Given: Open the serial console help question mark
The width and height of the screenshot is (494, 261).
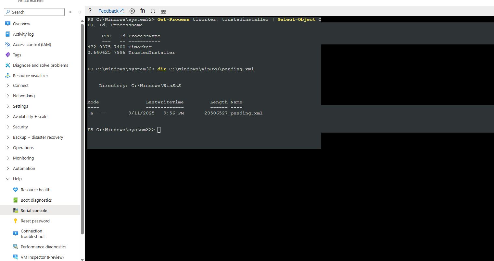Looking at the screenshot, I should (x=90, y=11).
